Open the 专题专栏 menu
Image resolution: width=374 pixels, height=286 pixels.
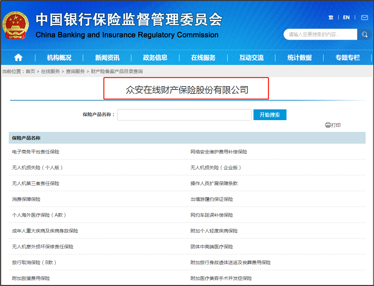[x=348, y=58]
